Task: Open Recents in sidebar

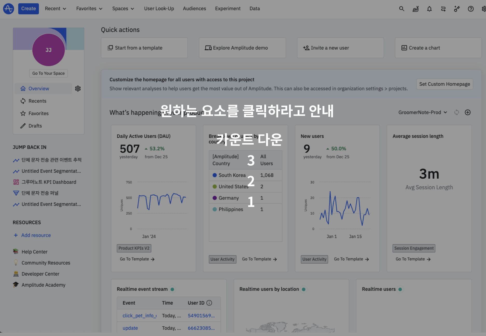Action: 37,101
